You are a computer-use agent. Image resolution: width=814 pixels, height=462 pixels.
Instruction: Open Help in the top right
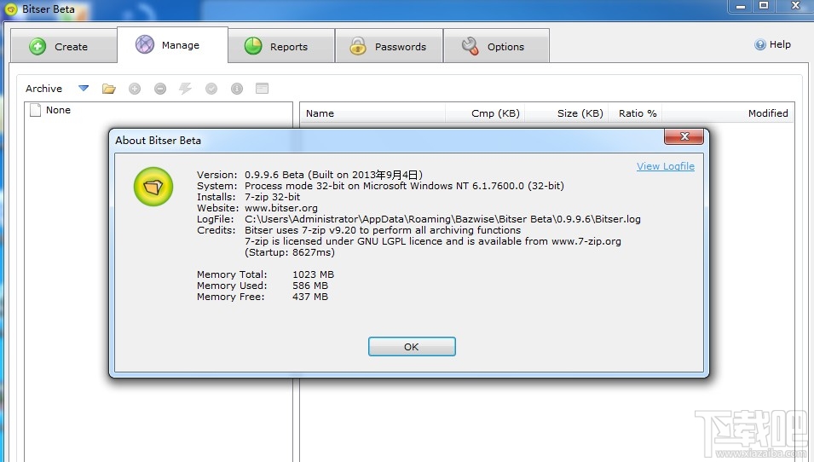coord(773,44)
